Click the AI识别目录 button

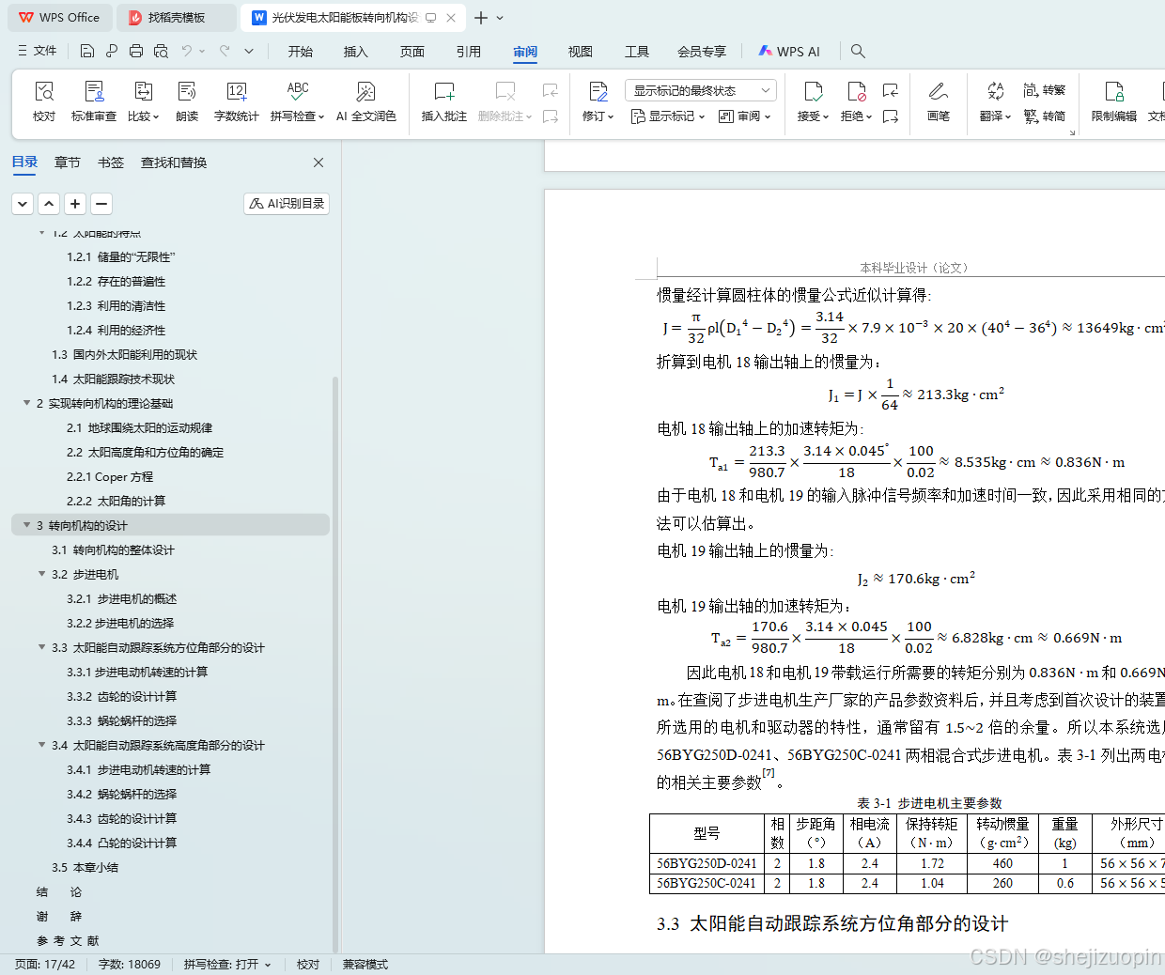(287, 203)
